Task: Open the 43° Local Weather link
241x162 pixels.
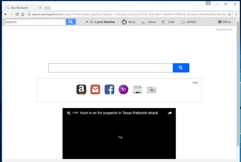Action: point(100,22)
